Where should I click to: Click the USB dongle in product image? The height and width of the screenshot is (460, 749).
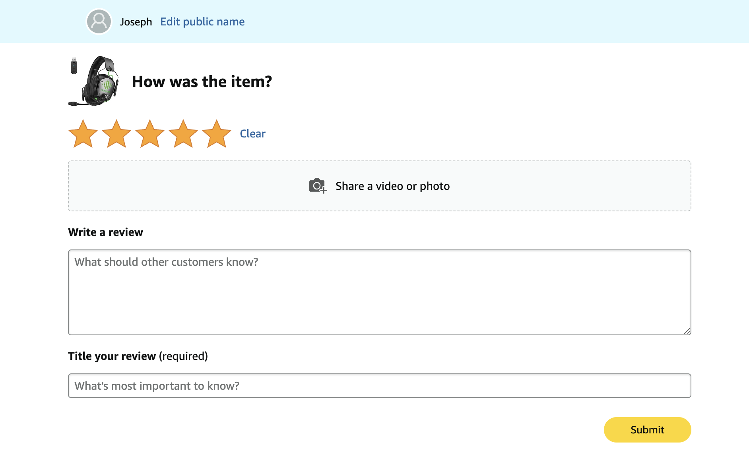[74, 66]
